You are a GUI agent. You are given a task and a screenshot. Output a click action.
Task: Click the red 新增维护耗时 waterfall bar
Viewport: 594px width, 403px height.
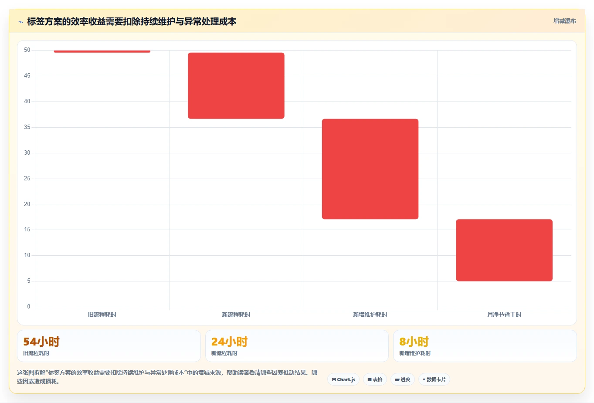click(x=370, y=169)
